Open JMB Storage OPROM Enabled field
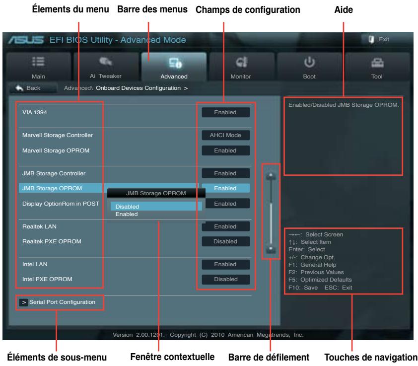 tap(226, 188)
